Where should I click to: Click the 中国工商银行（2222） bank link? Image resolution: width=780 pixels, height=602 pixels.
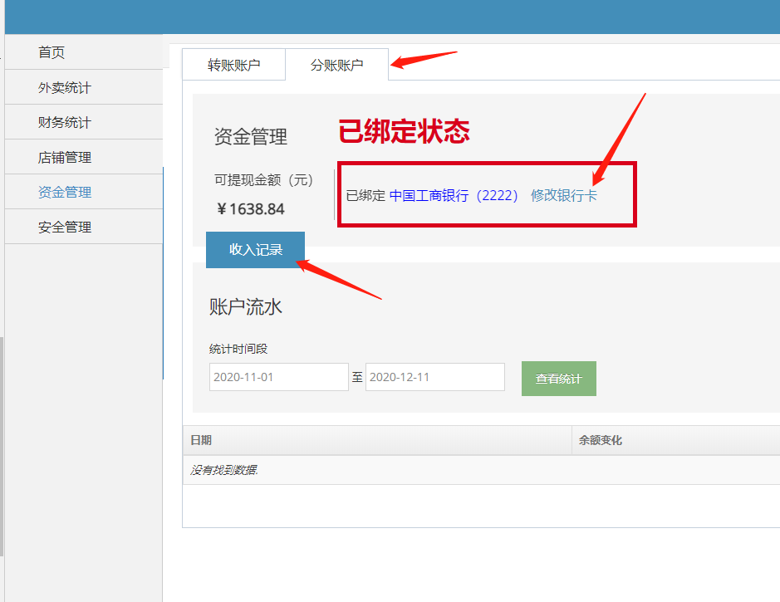[454, 196]
